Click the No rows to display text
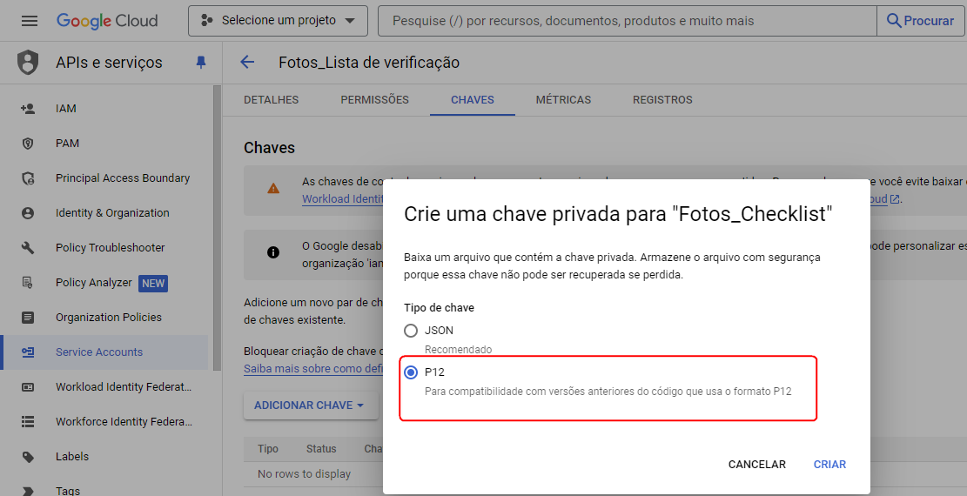 [304, 473]
